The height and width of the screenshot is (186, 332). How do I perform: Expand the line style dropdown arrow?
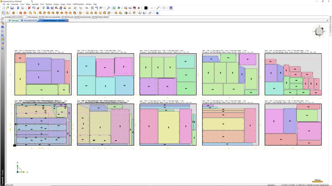coord(161,8)
